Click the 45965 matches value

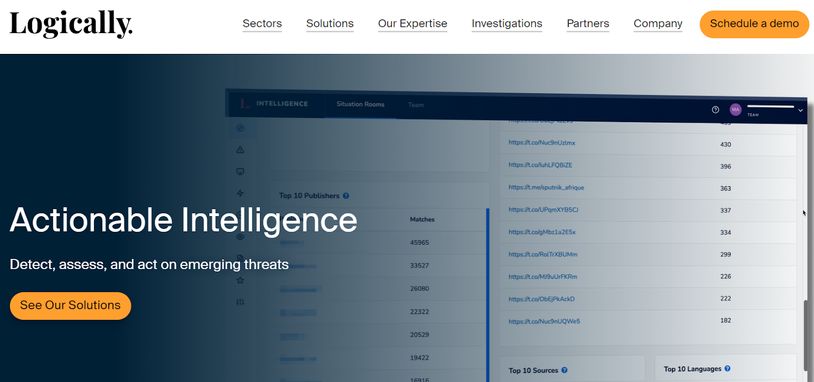coord(420,243)
